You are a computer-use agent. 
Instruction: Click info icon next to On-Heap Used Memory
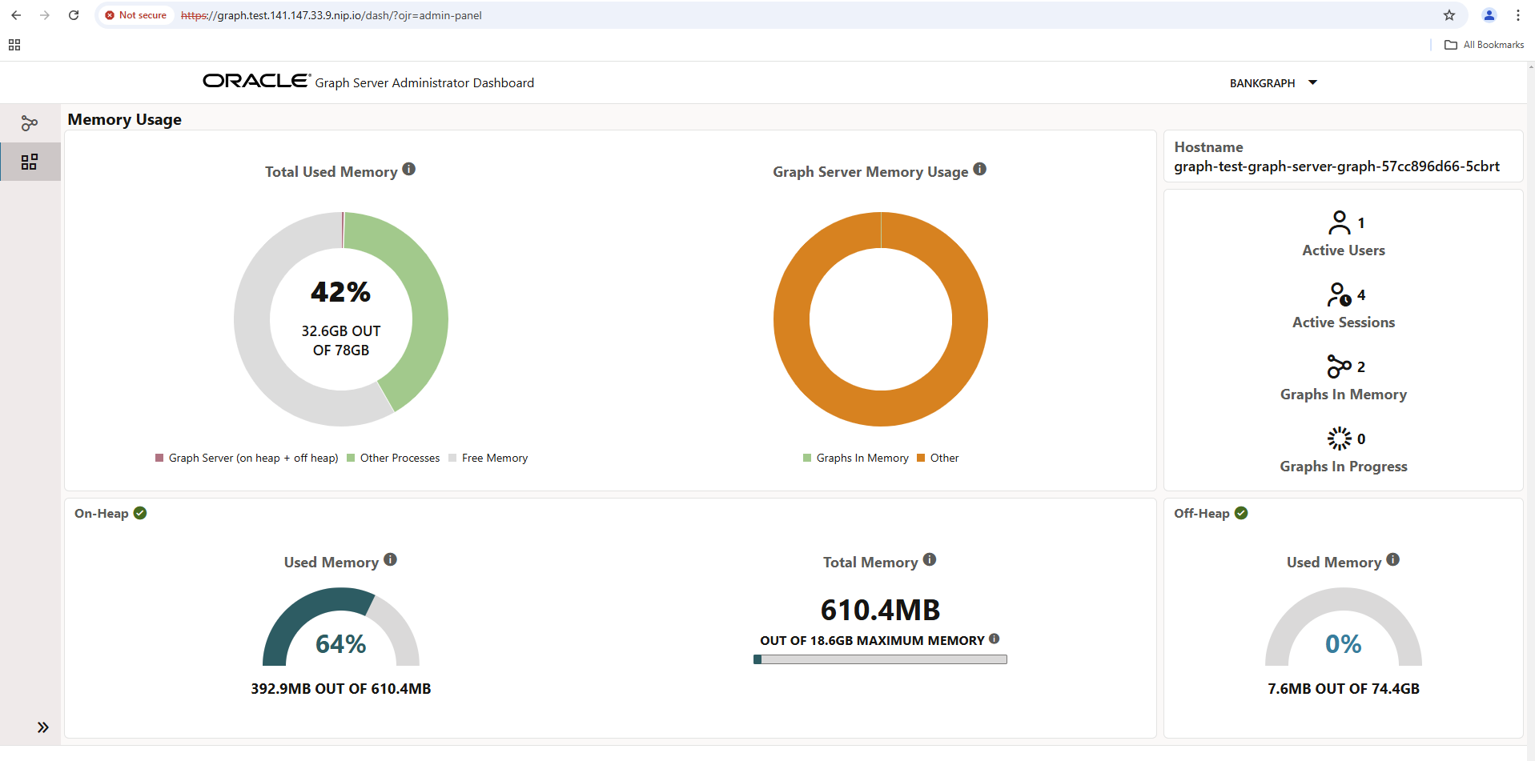pyautogui.click(x=390, y=560)
